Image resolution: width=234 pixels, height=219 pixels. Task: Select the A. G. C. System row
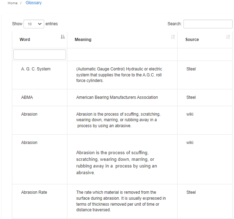tap(122, 75)
